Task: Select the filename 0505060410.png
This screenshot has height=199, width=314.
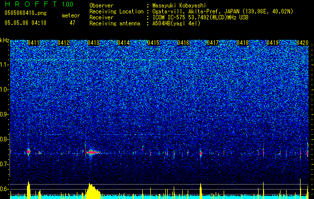Action: (x=25, y=13)
